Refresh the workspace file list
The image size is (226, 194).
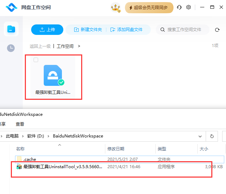tap(217, 30)
